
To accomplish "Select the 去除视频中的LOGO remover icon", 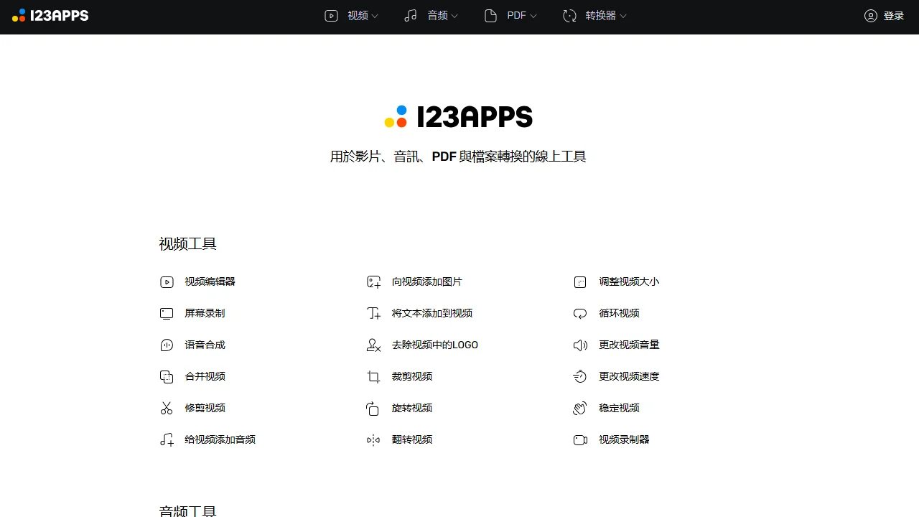I will pyautogui.click(x=373, y=345).
